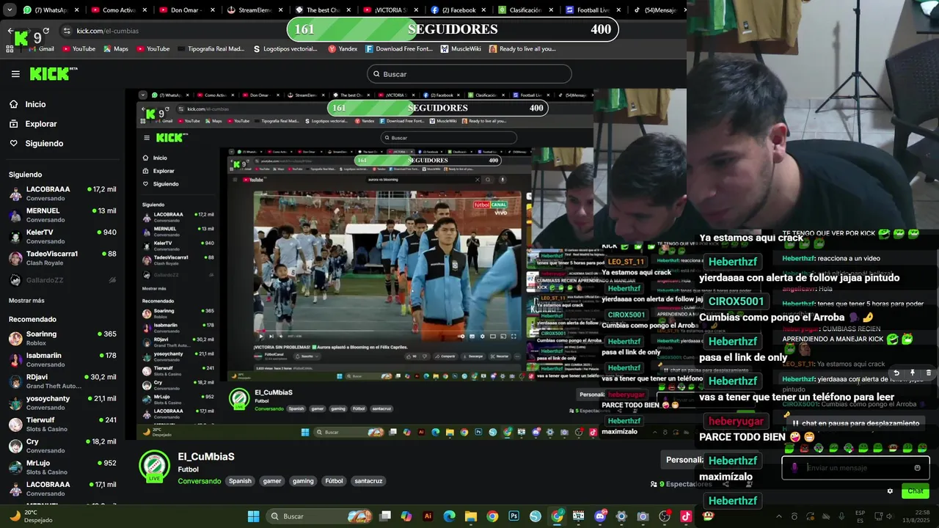The height and width of the screenshot is (528, 939).
Task: Open weather widget showing 20°C Despejado
Action: click(x=28, y=516)
